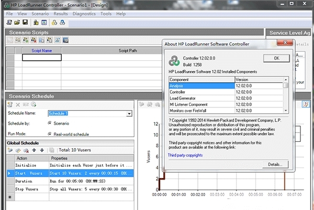Click the Open Scenario folder icon

pos(17,22)
